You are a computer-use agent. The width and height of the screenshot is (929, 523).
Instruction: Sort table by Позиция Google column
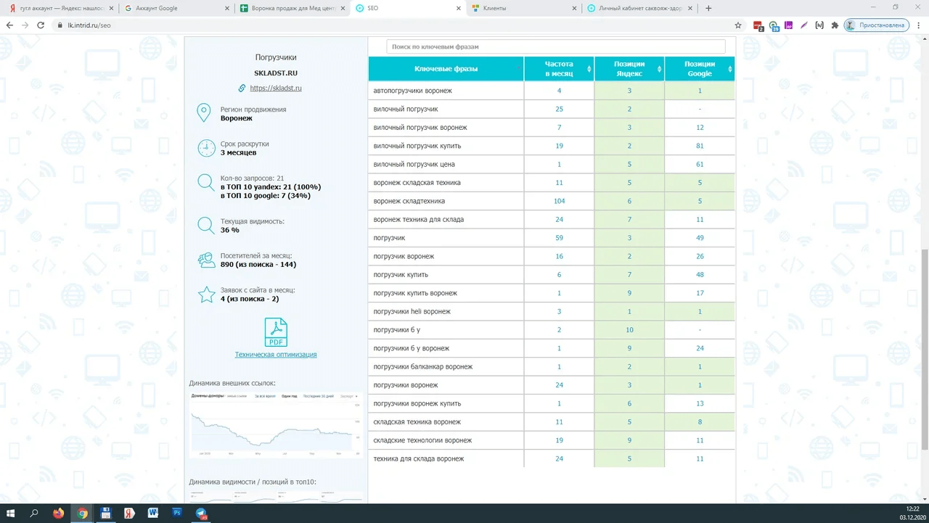coord(700,69)
